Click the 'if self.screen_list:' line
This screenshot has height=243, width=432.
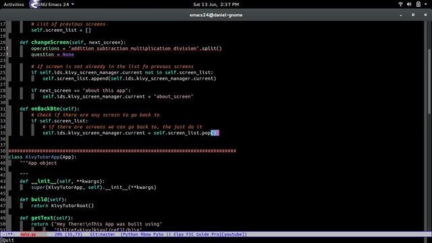(59, 121)
